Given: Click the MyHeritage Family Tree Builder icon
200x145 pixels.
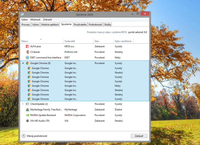Looking at the screenshot, I should 27,110.
